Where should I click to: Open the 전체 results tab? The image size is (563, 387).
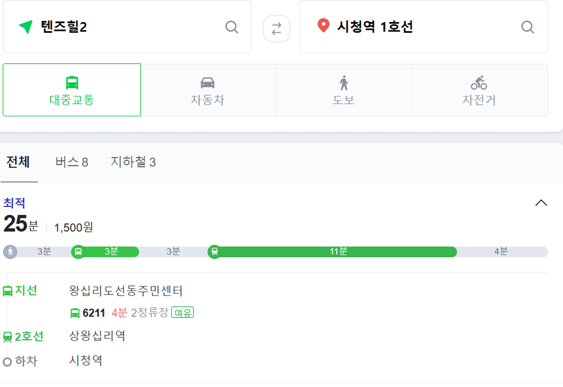18,162
